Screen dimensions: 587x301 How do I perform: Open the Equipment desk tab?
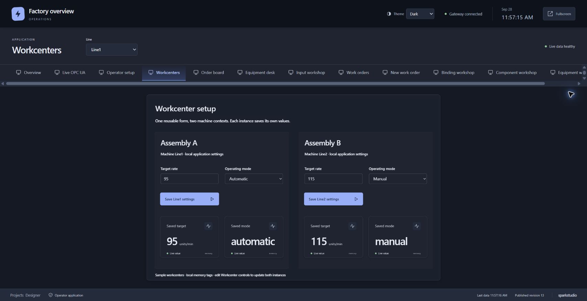256,73
